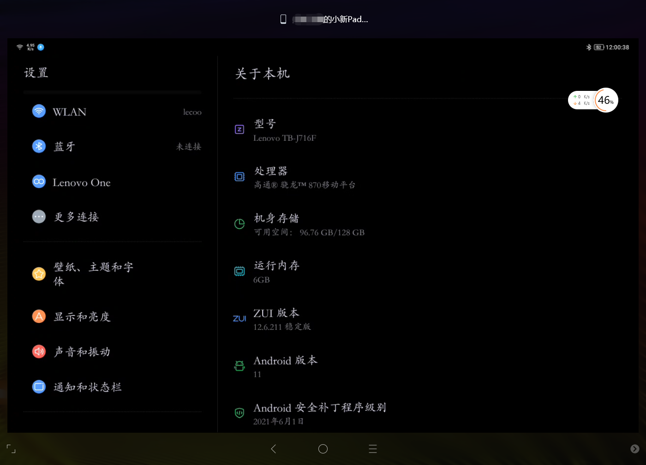Click model value Lenovo TB-J716F
This screenshot has width=646, height=465.
tap(285, 138)
